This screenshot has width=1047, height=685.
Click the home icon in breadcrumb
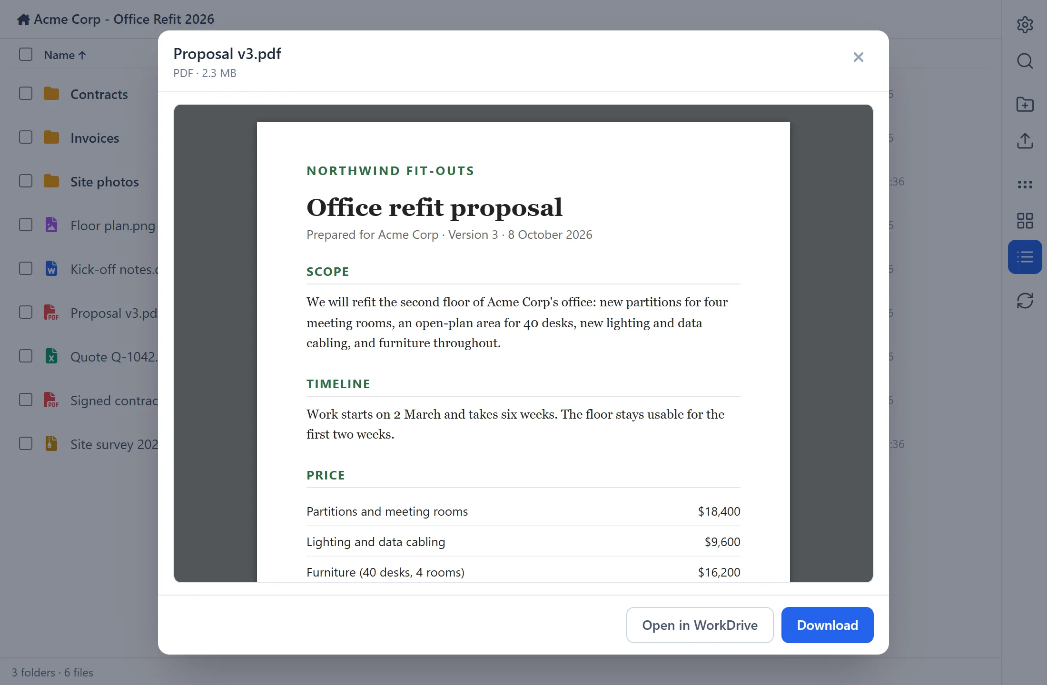(23, 20)
